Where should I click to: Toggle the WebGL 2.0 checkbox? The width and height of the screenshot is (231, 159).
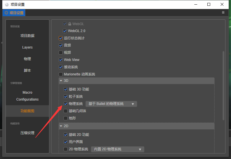click(65, 31)
